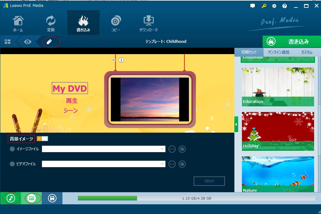Browse for video file with ellipsis button
This screenshot has height=214, width=321.
pyautogui.click(x=172, y=164)
